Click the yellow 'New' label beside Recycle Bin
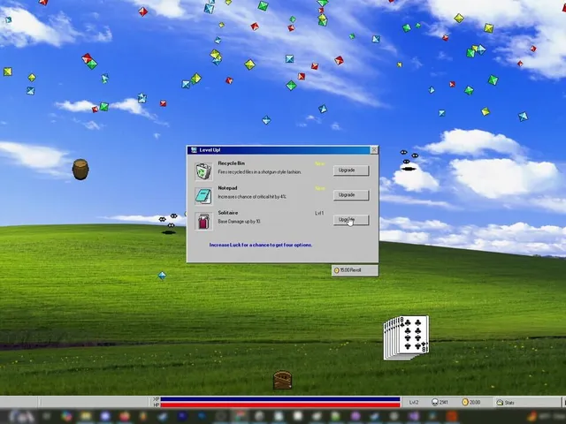 point(320,163)
